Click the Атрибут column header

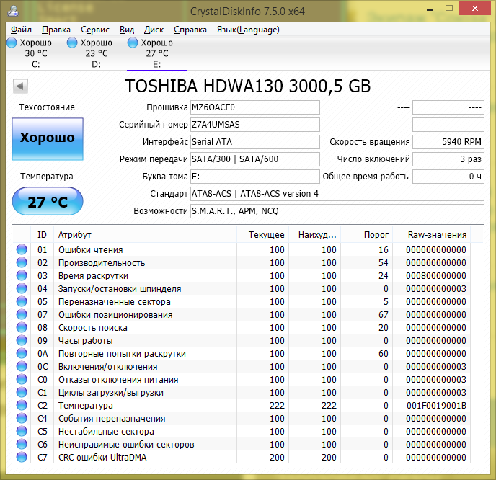[x=145, y=235]
